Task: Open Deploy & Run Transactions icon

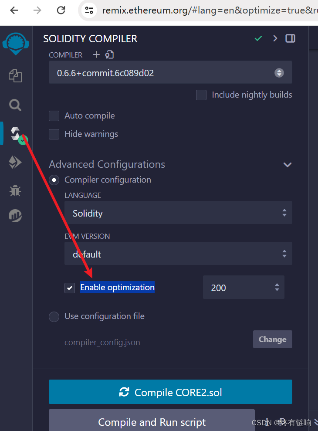Action: (x=15, y=163)
